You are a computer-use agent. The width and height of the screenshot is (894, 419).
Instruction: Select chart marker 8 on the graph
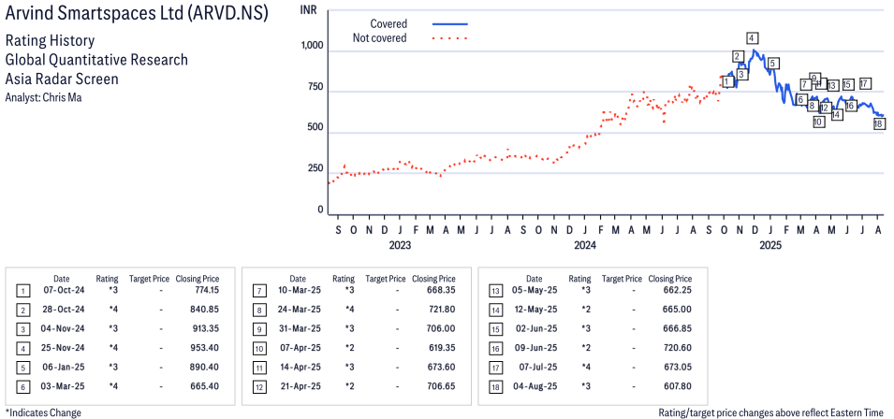tap(813, 106)
